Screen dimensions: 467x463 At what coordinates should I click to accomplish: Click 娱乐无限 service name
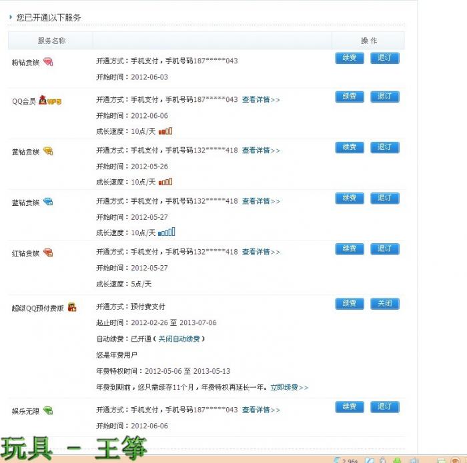(25, 411)
